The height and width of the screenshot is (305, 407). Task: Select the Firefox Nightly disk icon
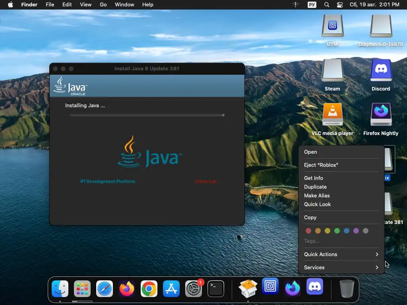[x=381, y=115]
